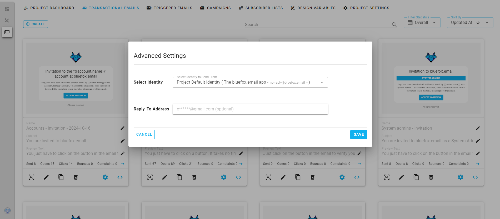Screen dimensions: 500x219
Task: Open the Sort By Updated At dropdown
Action: (470, 23)
